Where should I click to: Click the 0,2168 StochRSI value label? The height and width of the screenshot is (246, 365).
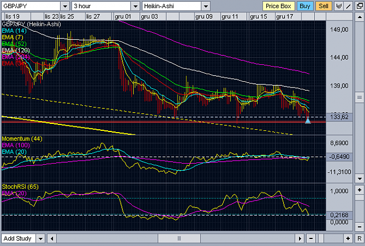pos(339,215)
